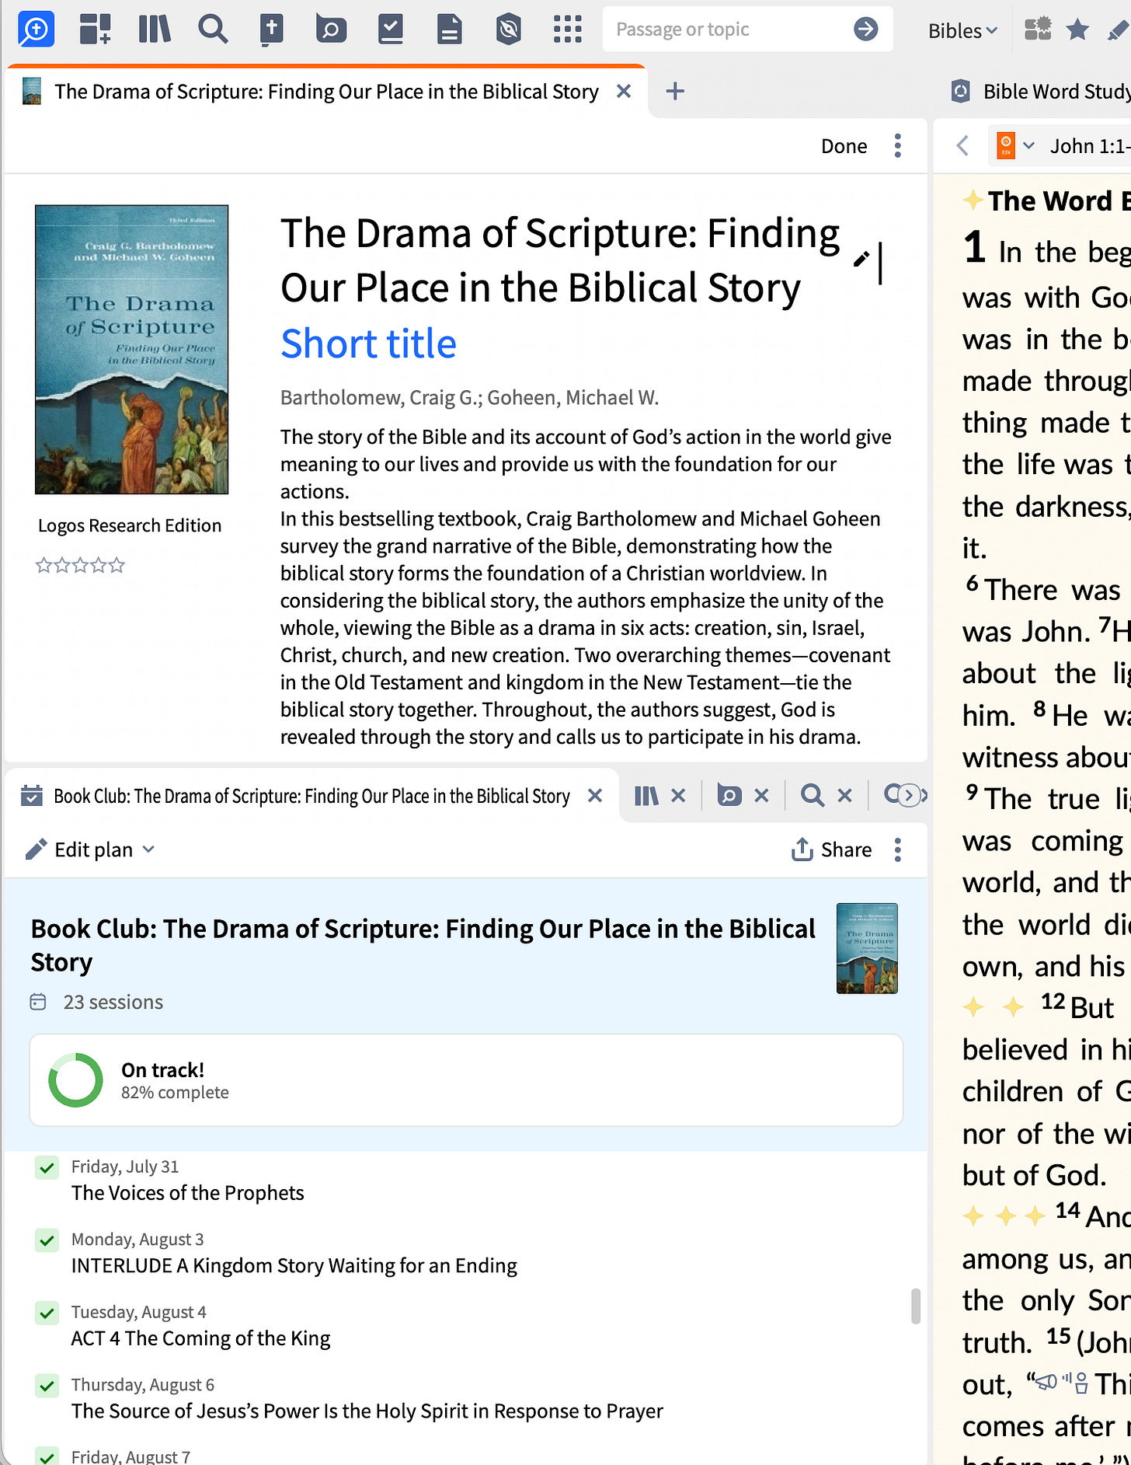Switch to the Bible Word Study tab
The width and height of the screenshot is (1131, 1465).
coord(1042,92)
